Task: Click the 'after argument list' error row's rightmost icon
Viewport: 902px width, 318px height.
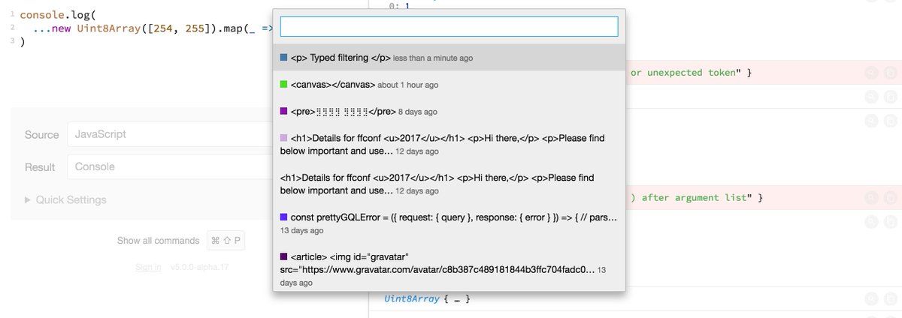Action: 889,198
